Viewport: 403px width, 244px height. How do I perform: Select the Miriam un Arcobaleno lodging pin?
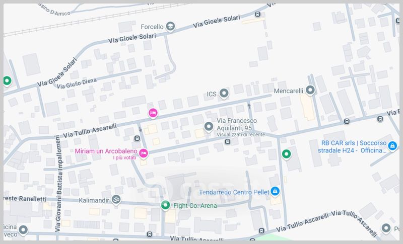(x=144, y=153)
